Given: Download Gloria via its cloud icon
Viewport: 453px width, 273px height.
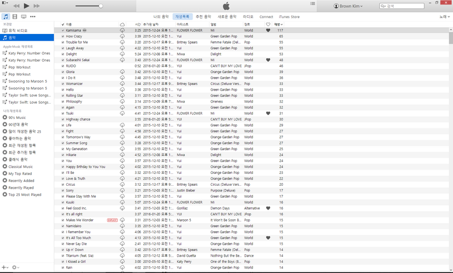Looking at the screenshot, I should pos(122,71).
